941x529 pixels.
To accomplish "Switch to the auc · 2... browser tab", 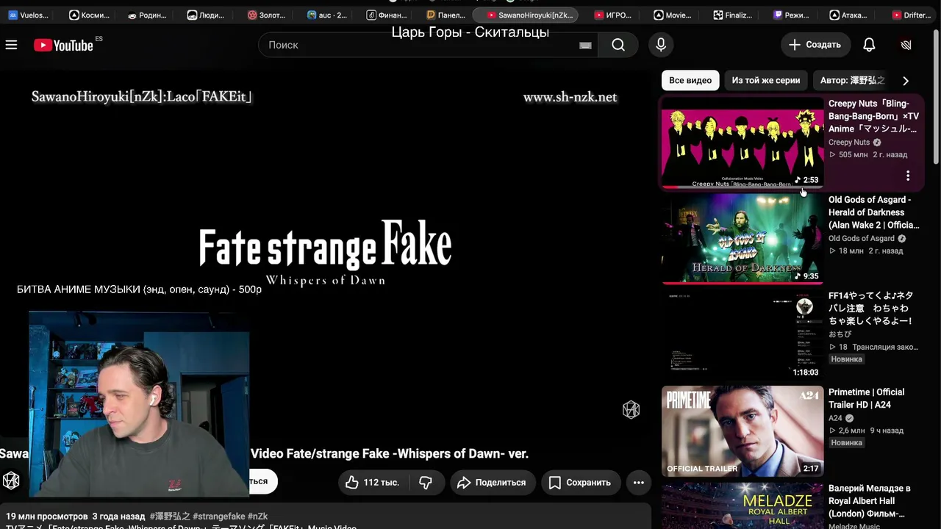I will [x=327, y=15].
